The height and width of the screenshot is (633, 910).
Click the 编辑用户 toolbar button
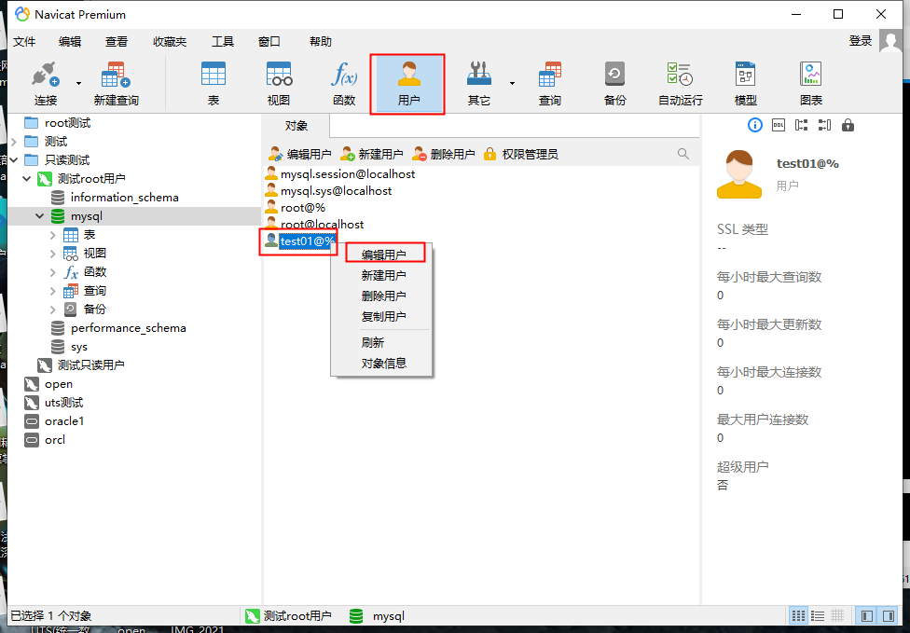pyautogui.click(x=299, y=155)
